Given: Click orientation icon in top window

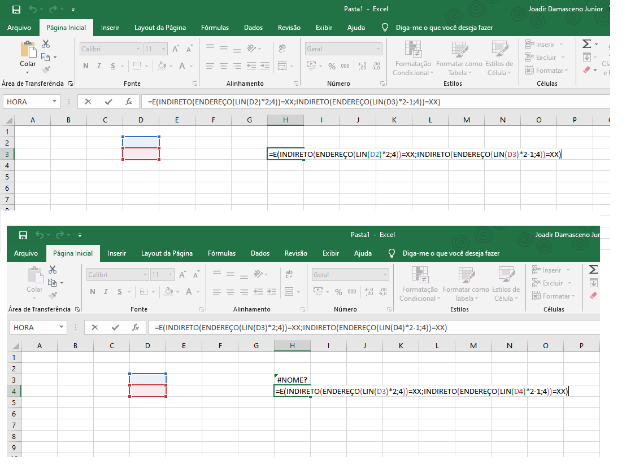Looking at the screenshot, I should [252, 49].
